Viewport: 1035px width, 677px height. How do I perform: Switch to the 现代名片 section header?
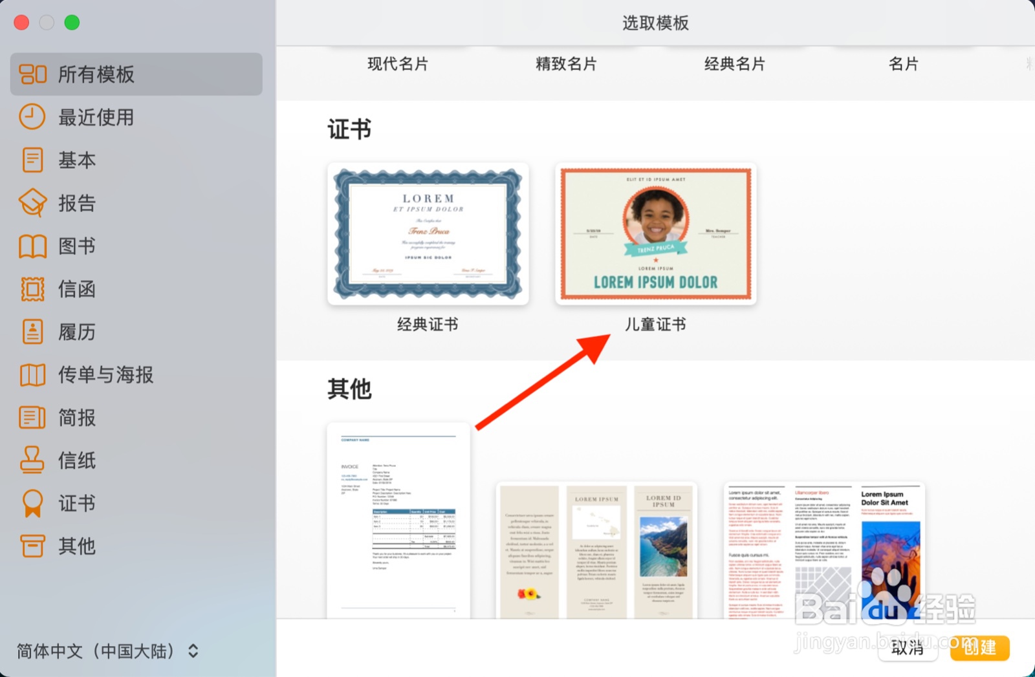[x=397, y=63]
